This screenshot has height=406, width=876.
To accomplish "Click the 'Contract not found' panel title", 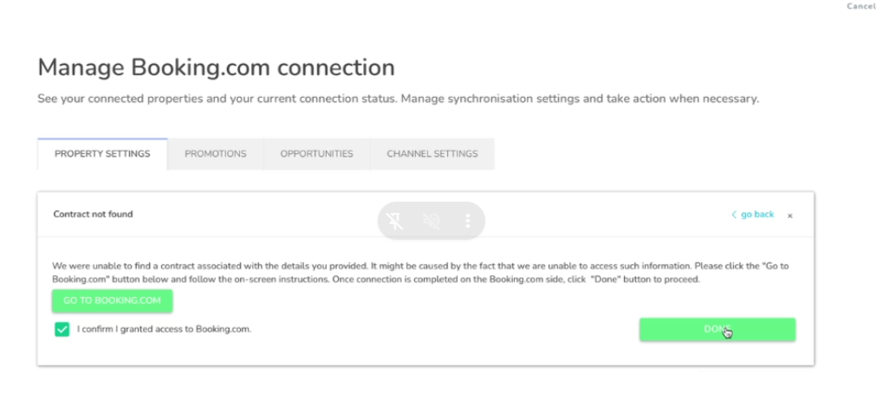I will pos(93,214).
